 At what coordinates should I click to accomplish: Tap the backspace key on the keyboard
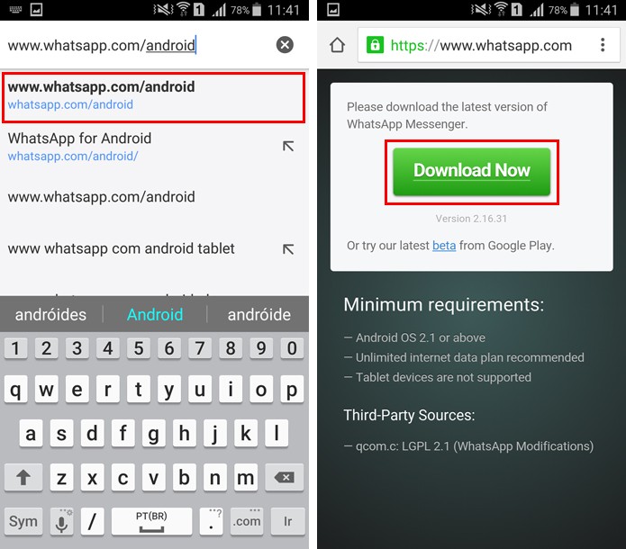(285, 477)
